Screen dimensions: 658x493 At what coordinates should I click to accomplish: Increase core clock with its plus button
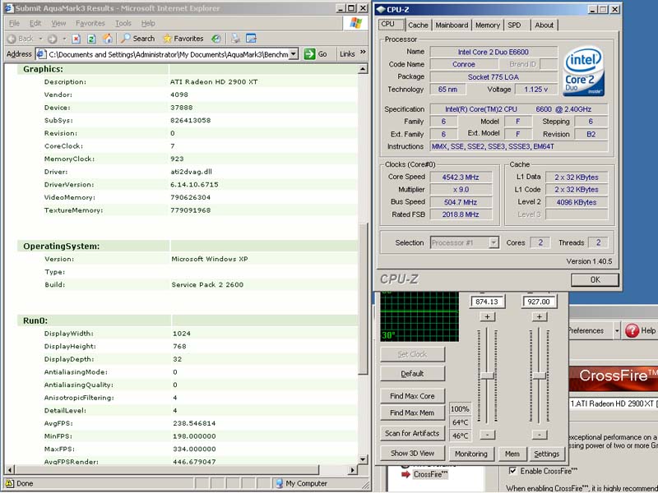487,317
